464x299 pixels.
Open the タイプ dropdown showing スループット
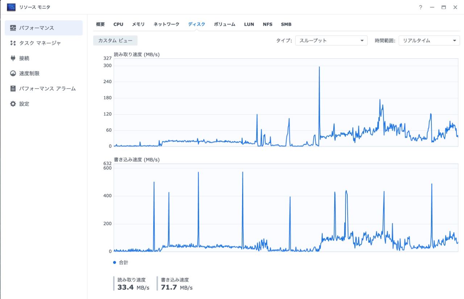[x=331, y=41]
